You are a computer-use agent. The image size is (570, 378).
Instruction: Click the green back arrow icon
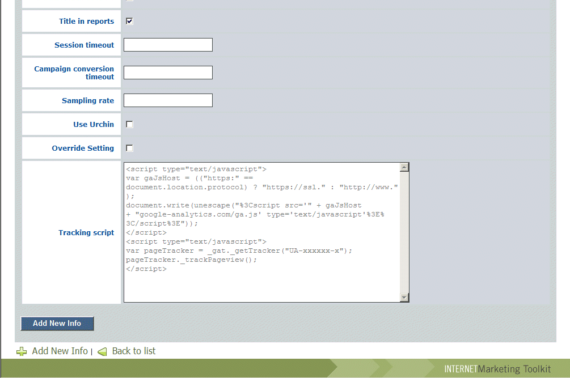point(102,351)
